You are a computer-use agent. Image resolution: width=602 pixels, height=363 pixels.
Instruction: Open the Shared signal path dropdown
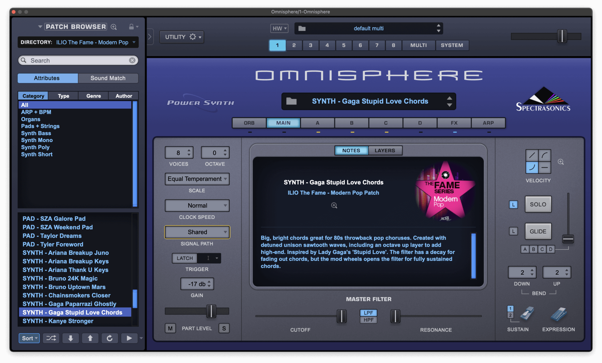pyautogui.click(x=197, y=232)
